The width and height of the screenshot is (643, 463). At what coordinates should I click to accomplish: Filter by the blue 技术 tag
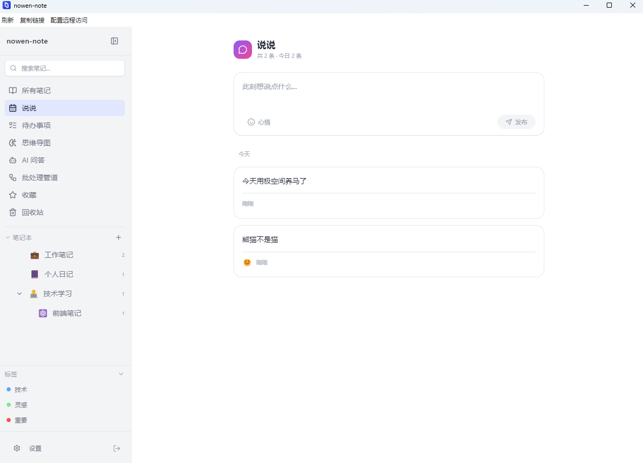click(20, 389)
